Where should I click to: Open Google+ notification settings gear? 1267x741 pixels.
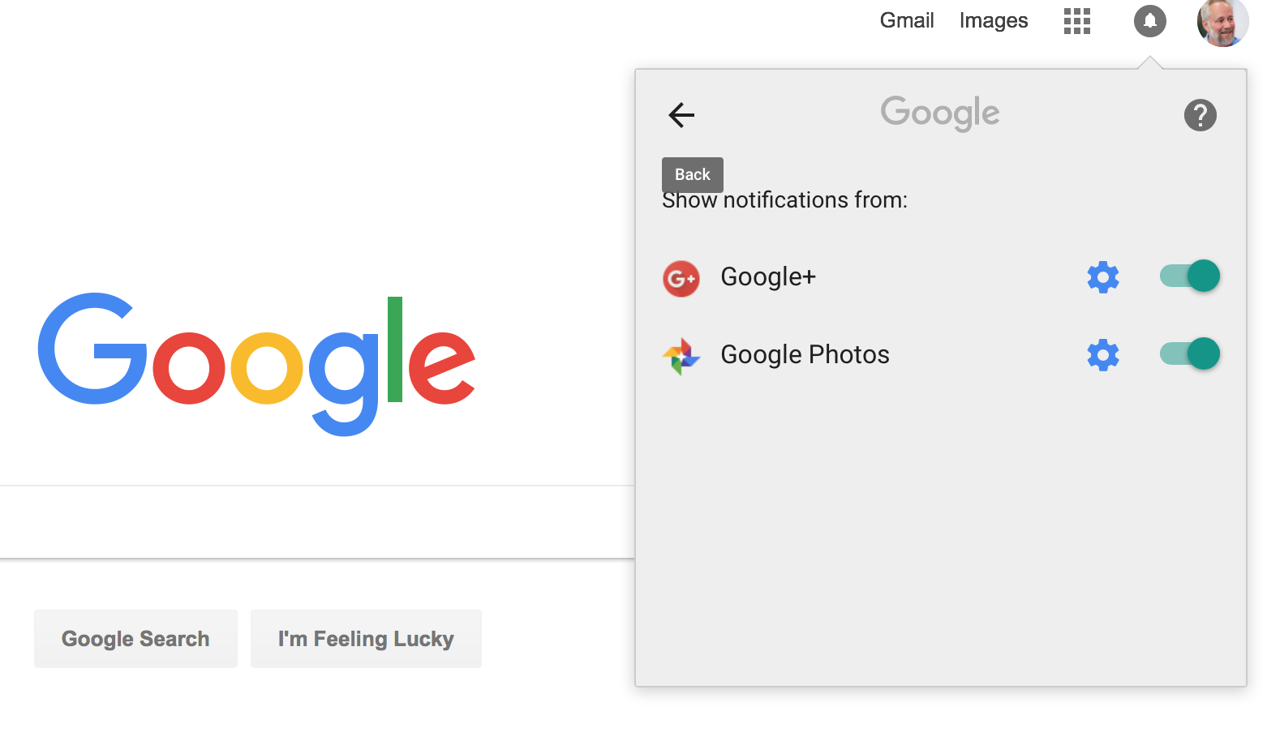coord(1103,277)
